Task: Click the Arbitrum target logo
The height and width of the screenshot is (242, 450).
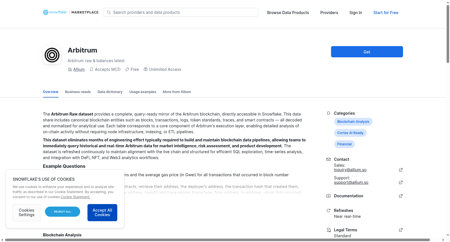Action: click(52, 55)
